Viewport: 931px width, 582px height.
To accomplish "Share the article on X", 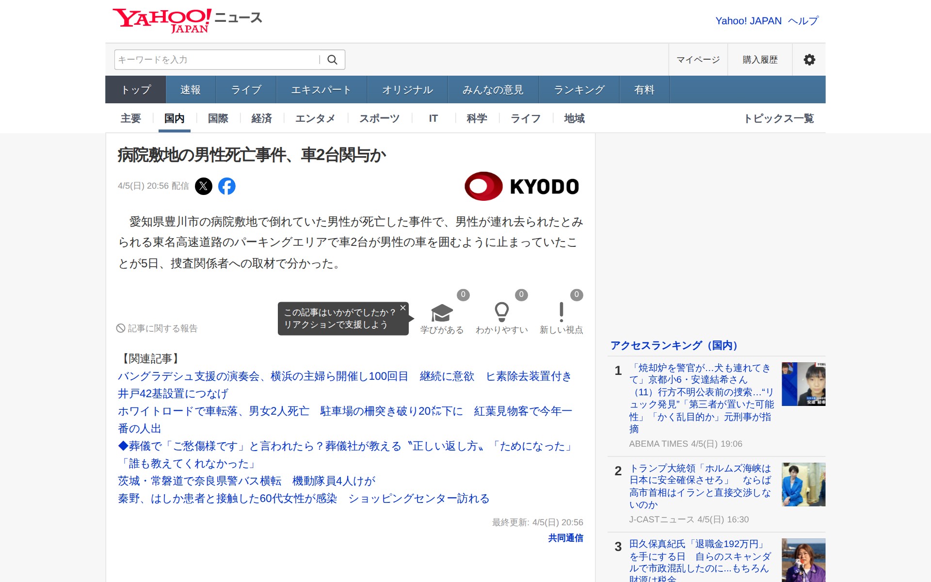I will pyautogui.click(x=204, y=186).
